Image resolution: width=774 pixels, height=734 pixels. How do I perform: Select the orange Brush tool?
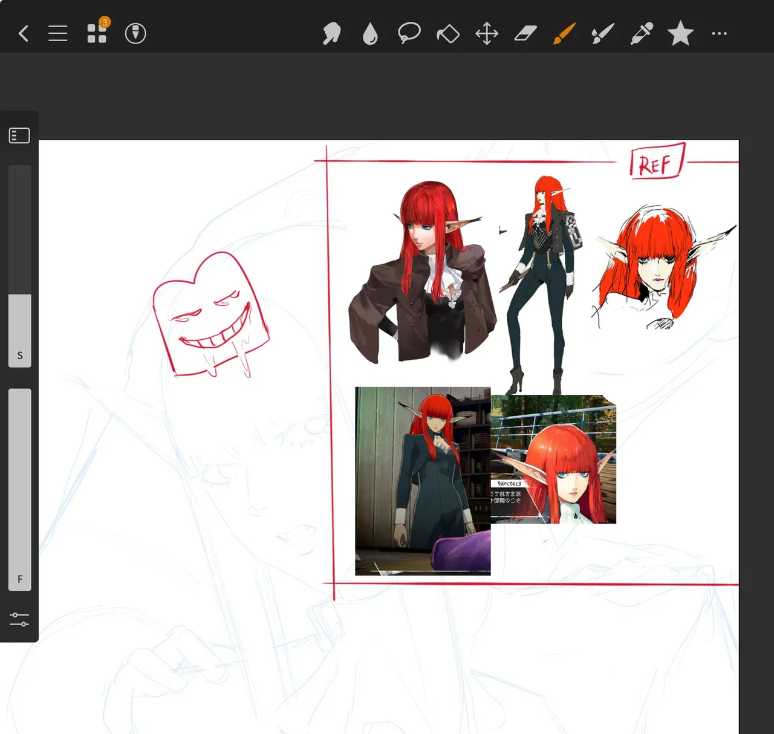tap(564, 33)
